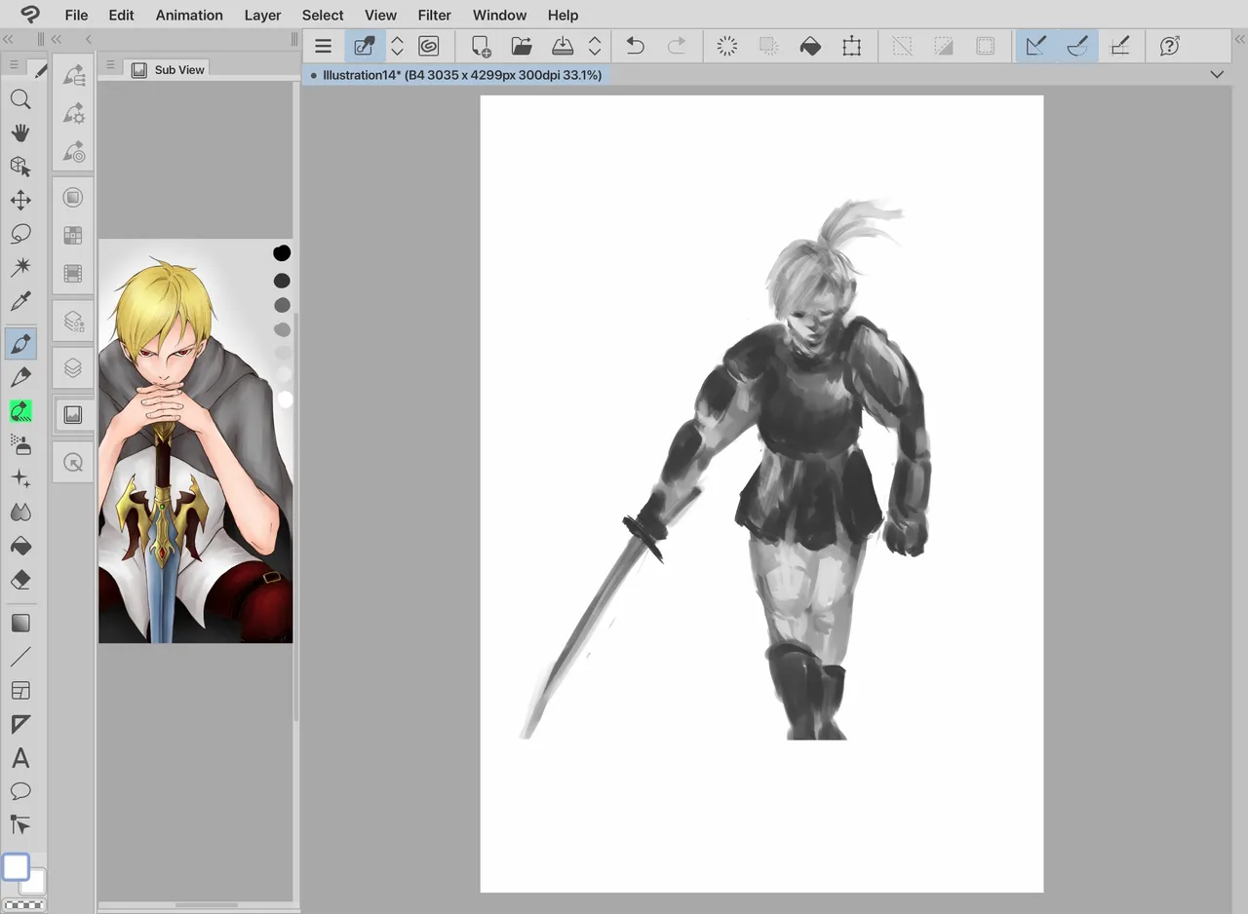Click the main drawing color swatch
This screenshot has width=1248, height=914.
16,866
